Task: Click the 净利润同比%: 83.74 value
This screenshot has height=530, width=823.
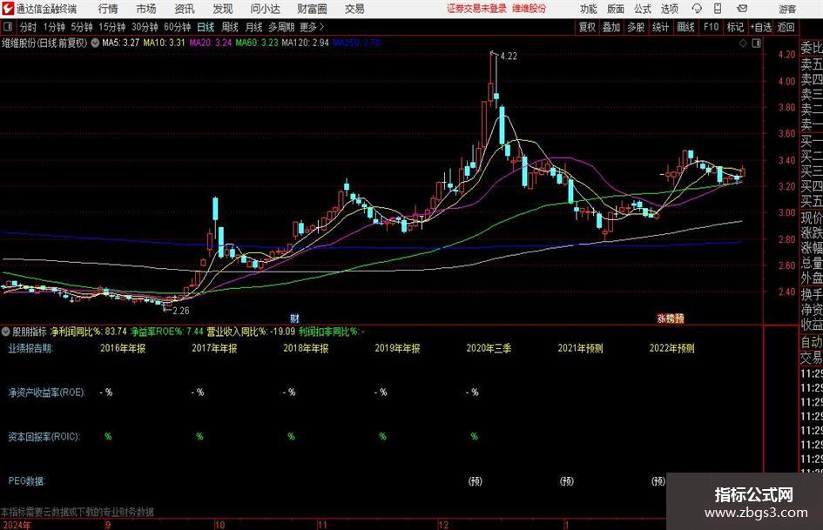Action: 89,332
